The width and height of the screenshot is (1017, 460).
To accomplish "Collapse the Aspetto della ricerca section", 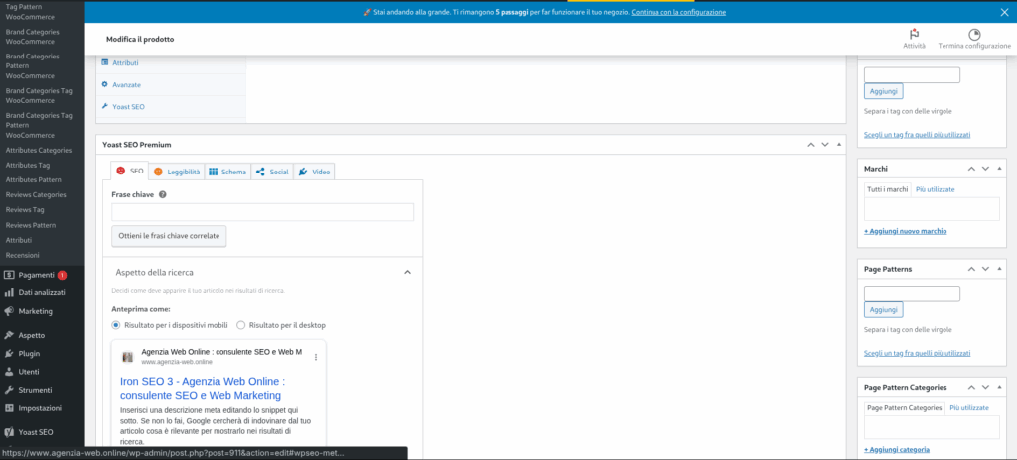I will coord(408,272).
